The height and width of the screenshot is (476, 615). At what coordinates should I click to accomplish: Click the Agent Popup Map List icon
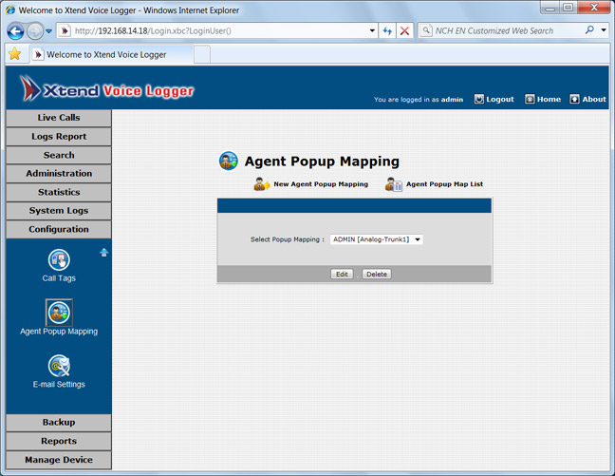pyautogui.click(x=394, y=183)
